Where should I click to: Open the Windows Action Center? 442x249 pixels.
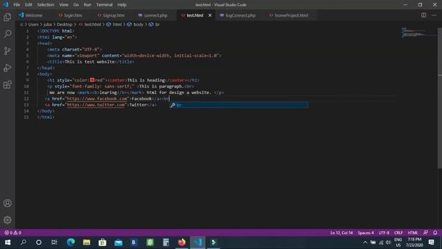(431, 242)
